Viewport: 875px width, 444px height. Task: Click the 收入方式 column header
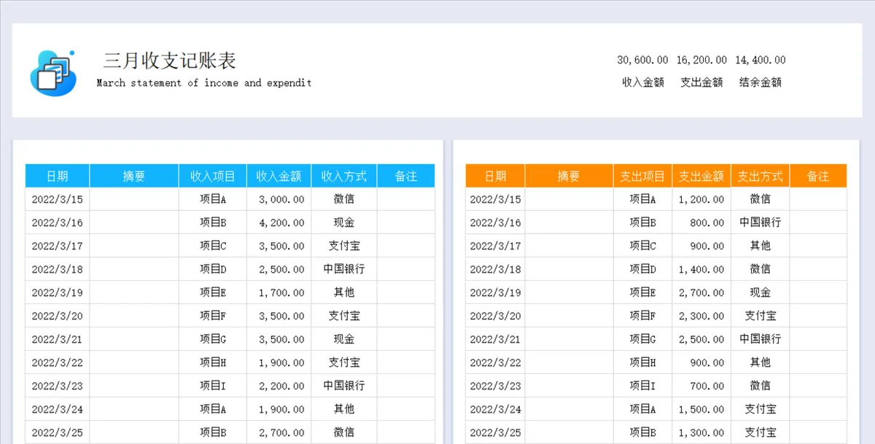[344, 176]
